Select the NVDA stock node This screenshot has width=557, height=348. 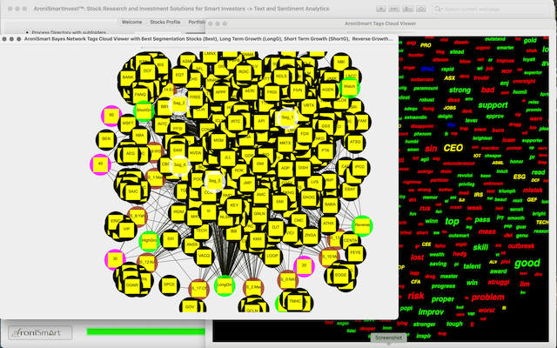(195, 153)
